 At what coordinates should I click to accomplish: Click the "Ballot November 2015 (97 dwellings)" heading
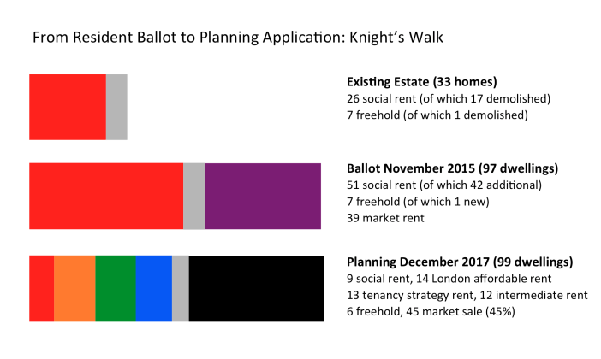[452, 168]
